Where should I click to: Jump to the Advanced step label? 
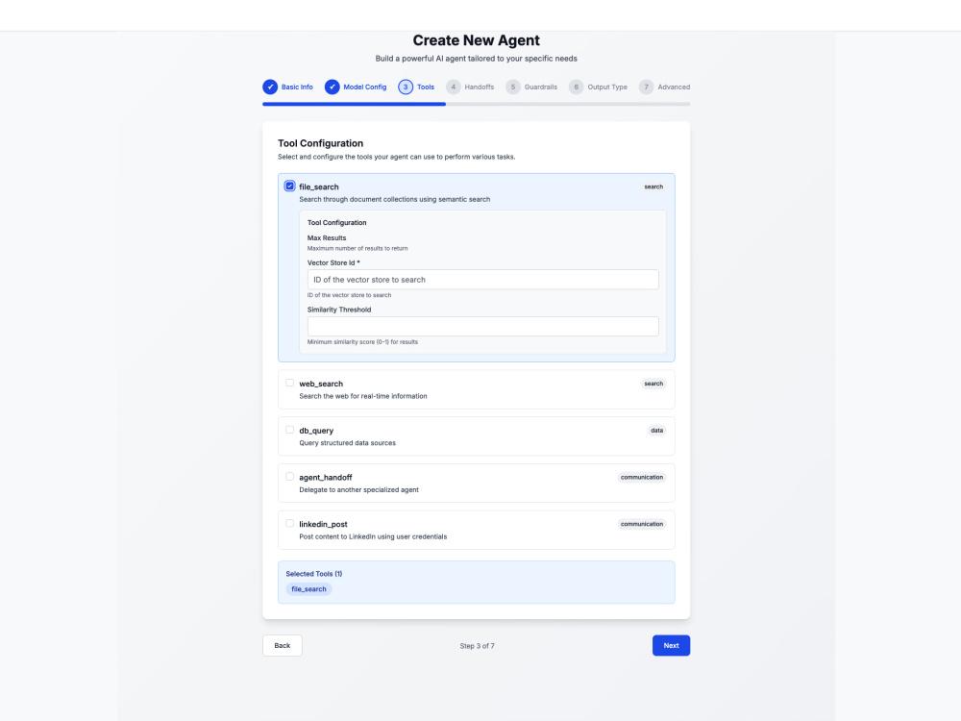(x=674, y=87)
